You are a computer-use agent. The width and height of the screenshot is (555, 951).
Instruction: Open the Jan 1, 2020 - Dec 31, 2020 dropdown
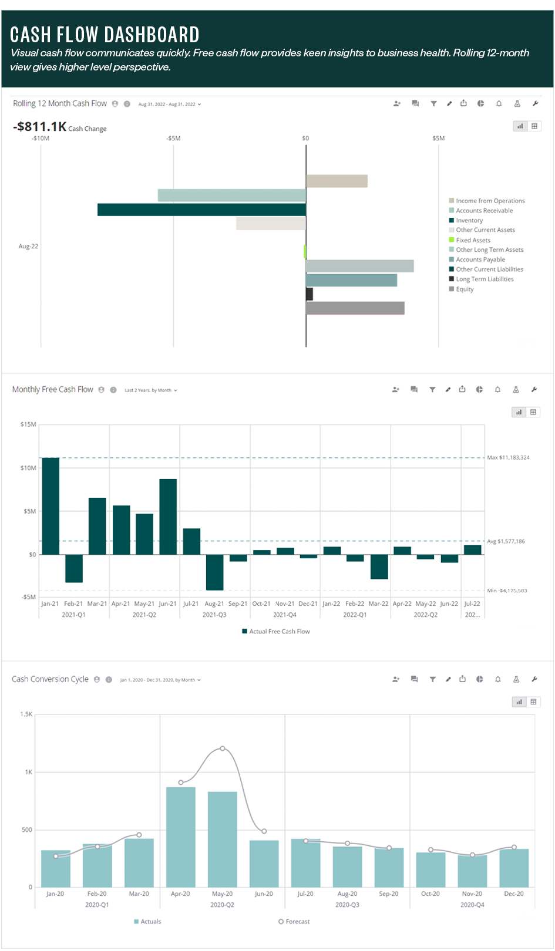click(x=160, y=680)
